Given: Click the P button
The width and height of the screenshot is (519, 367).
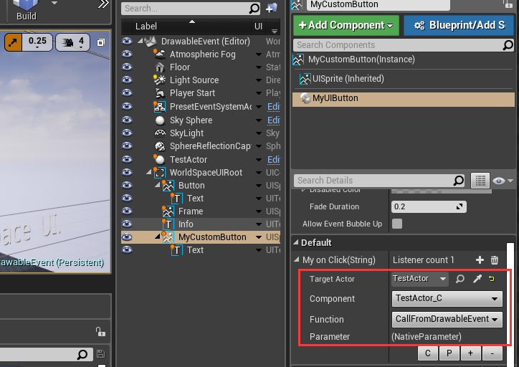Looking at the screenshot, I should pyautogui.click(x=449, y=353).
